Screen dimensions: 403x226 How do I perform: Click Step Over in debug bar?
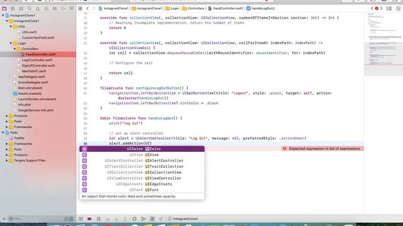coord(108,219)
